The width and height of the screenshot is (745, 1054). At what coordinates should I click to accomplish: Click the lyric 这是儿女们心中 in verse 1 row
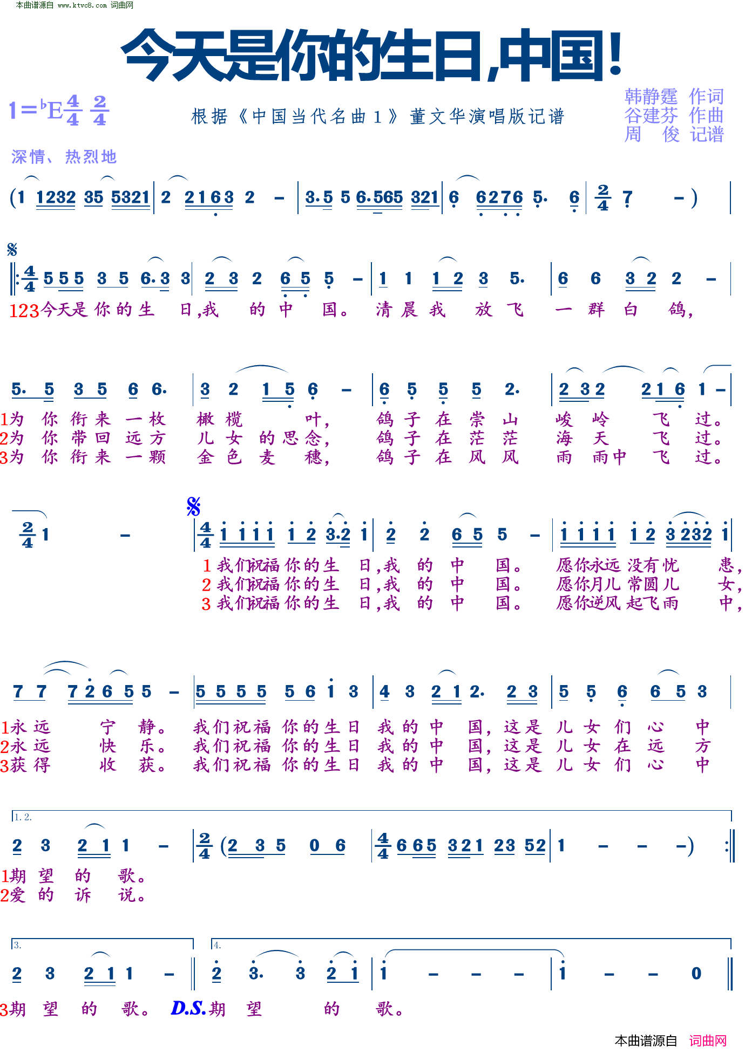click(607, 727)
